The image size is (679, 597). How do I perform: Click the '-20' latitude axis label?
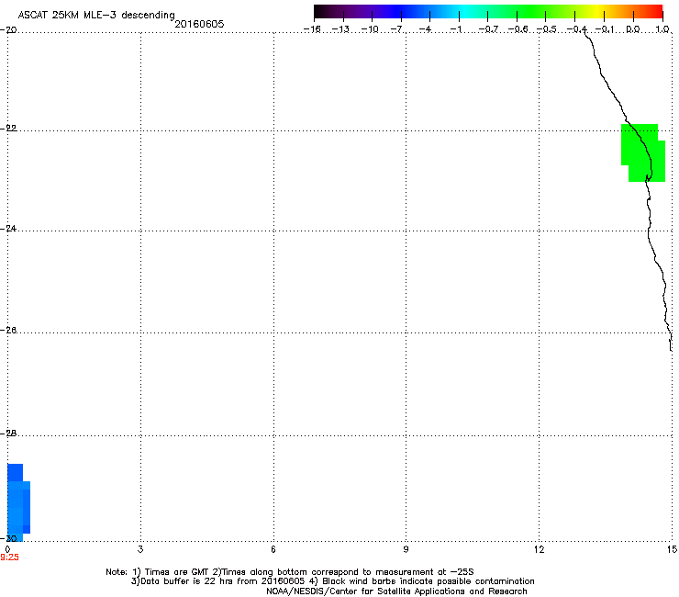(x=8, y=30)
